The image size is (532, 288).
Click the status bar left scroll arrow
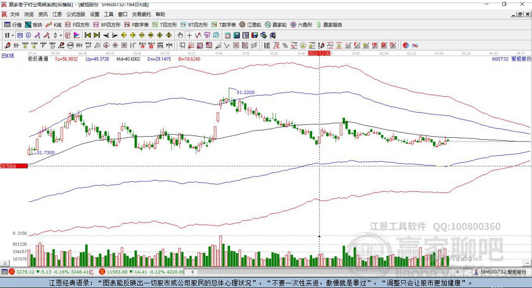coord(192,272)
